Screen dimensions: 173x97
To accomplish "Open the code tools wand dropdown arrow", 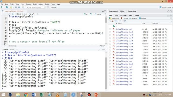I will pos(35,14).
